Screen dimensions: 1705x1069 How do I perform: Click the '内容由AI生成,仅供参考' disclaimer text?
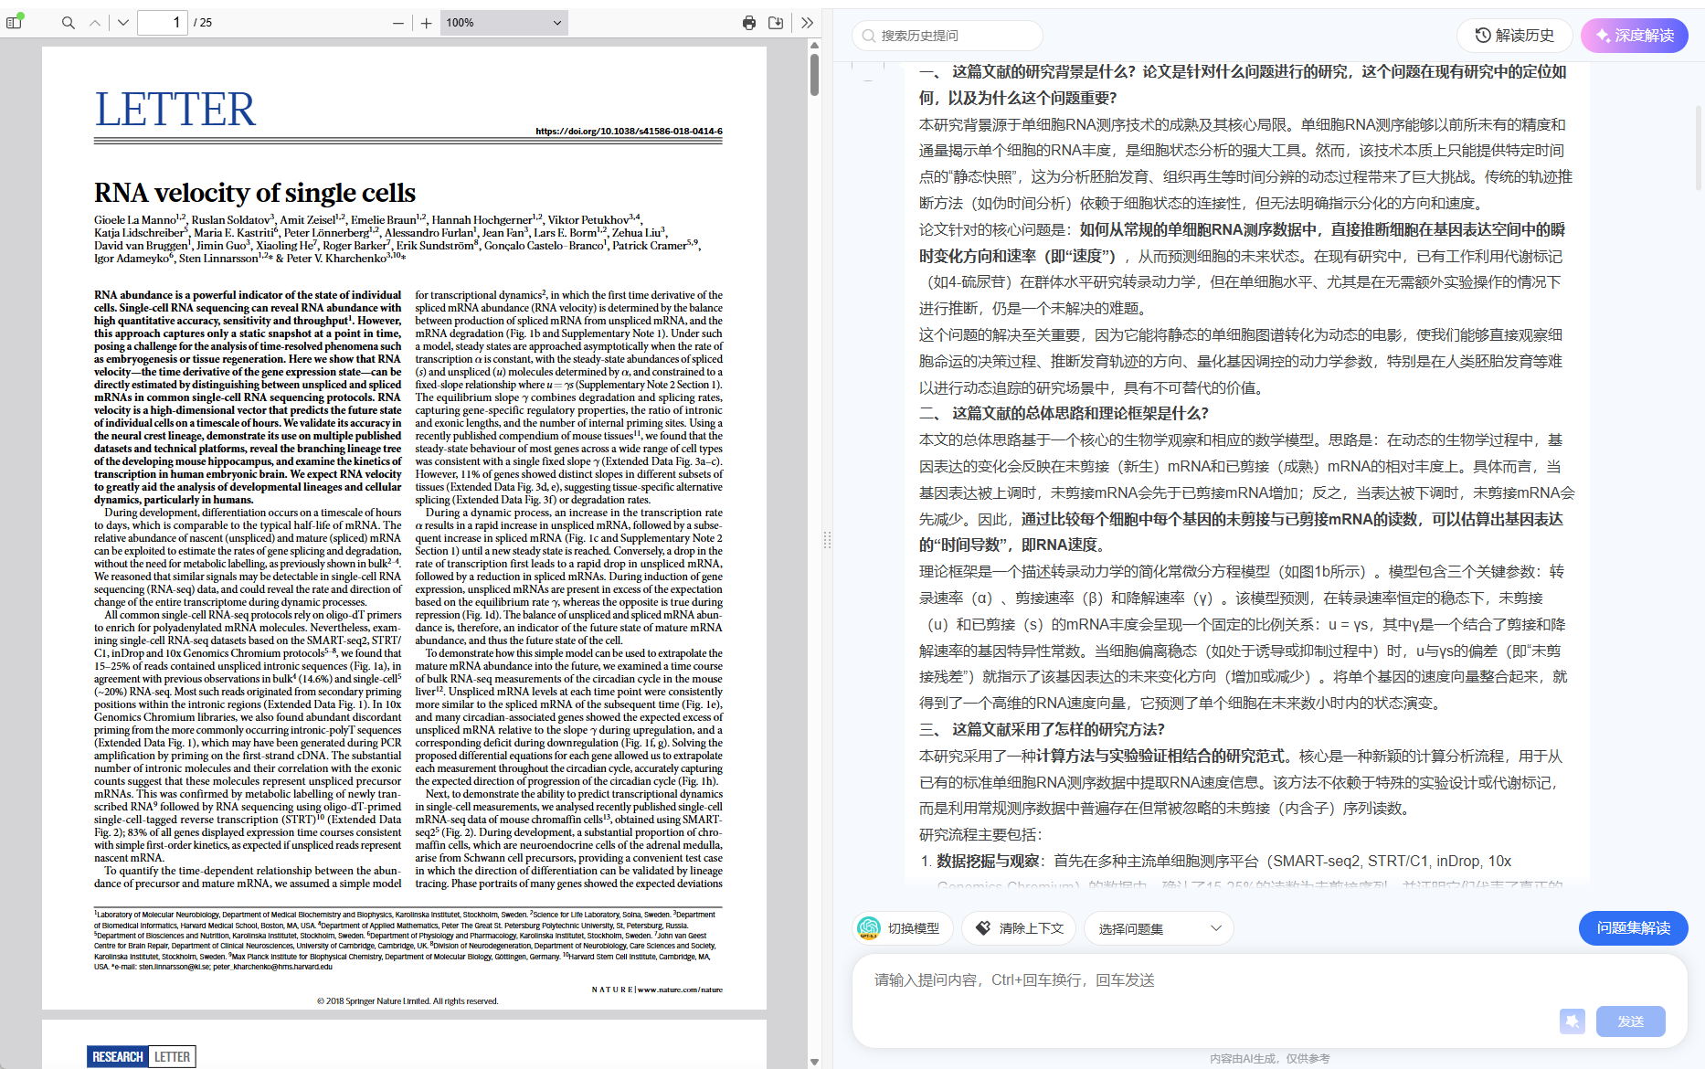1270,1059
